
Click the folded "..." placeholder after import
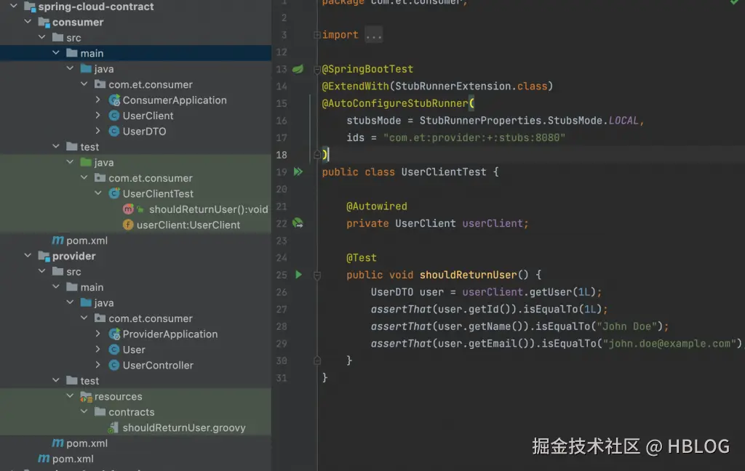coord(374,35)
